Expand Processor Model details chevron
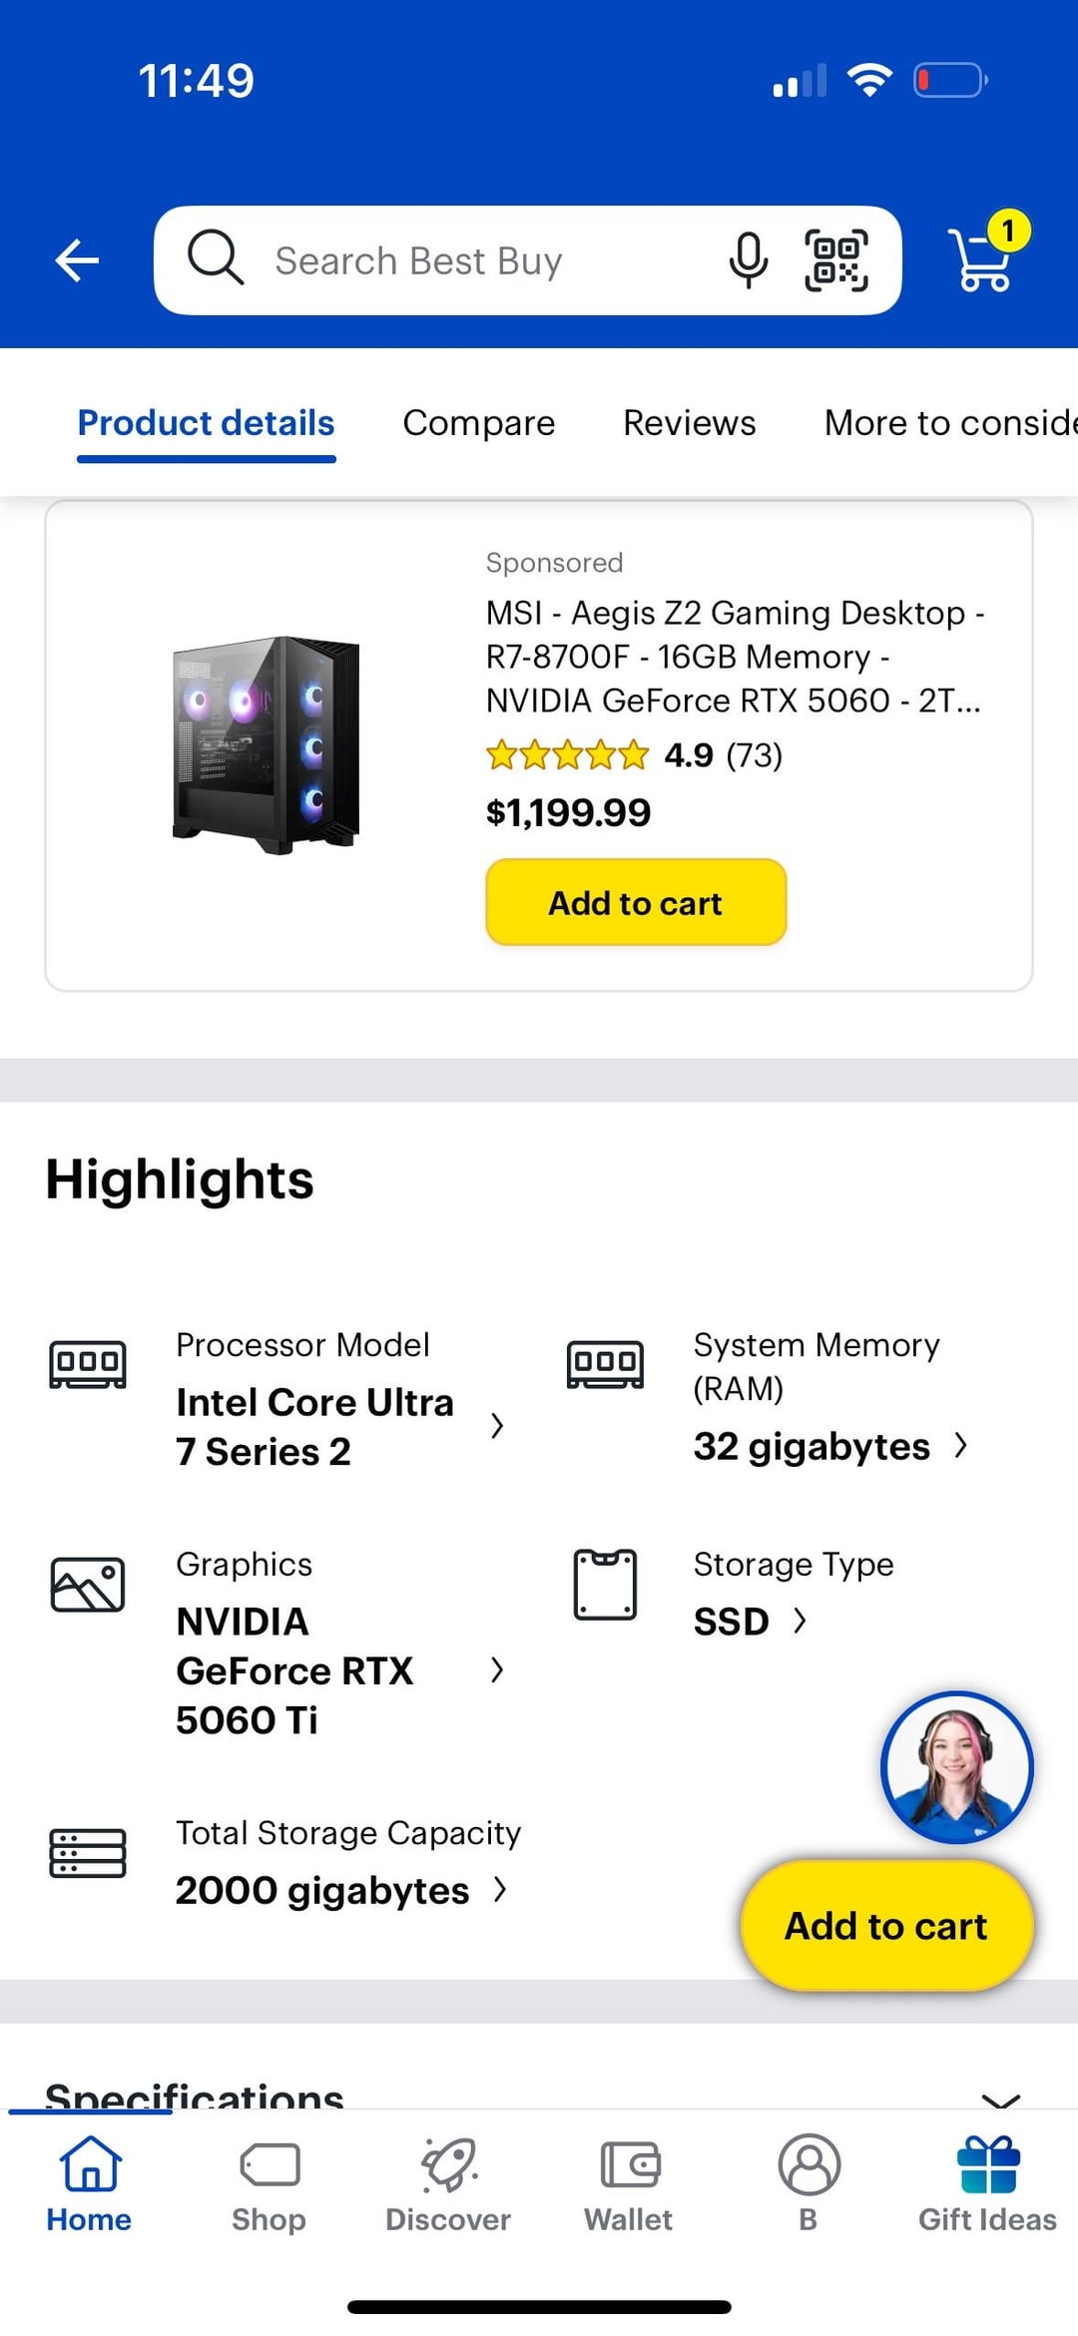The width and height of the screenshot is (1078, 2336). (497, 1426)
